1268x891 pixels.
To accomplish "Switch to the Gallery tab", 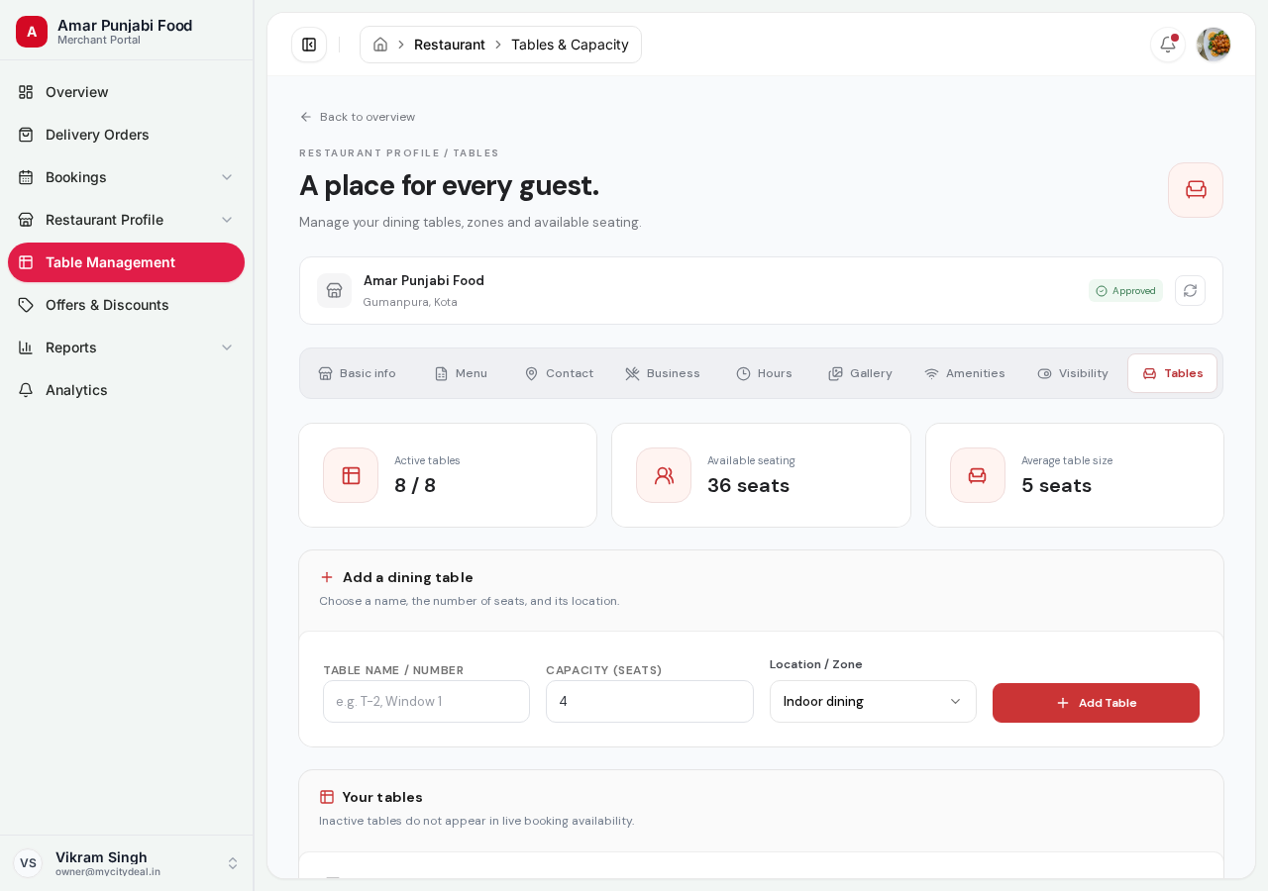I will 860,373.
